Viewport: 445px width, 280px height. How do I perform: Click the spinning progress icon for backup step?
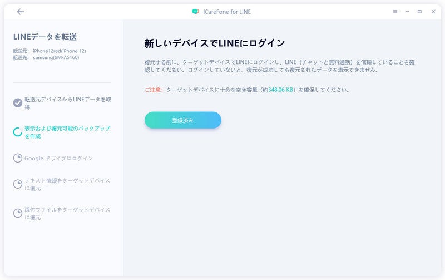tap(18, 132)
